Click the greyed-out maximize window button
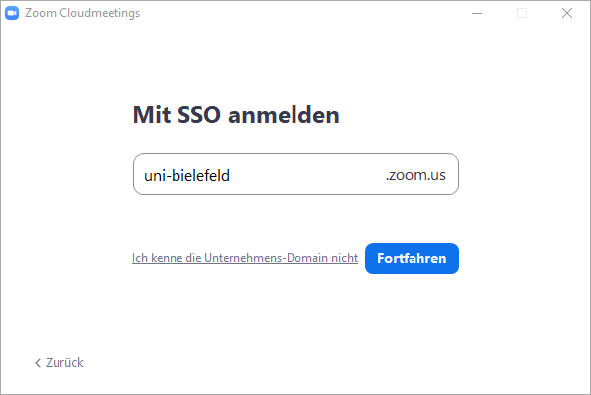 pos(522,13)
